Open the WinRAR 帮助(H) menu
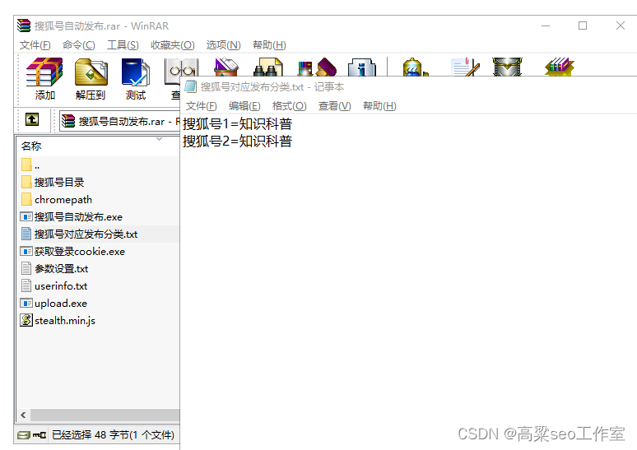Screen dimensions: 637x450 pos(269,44)
